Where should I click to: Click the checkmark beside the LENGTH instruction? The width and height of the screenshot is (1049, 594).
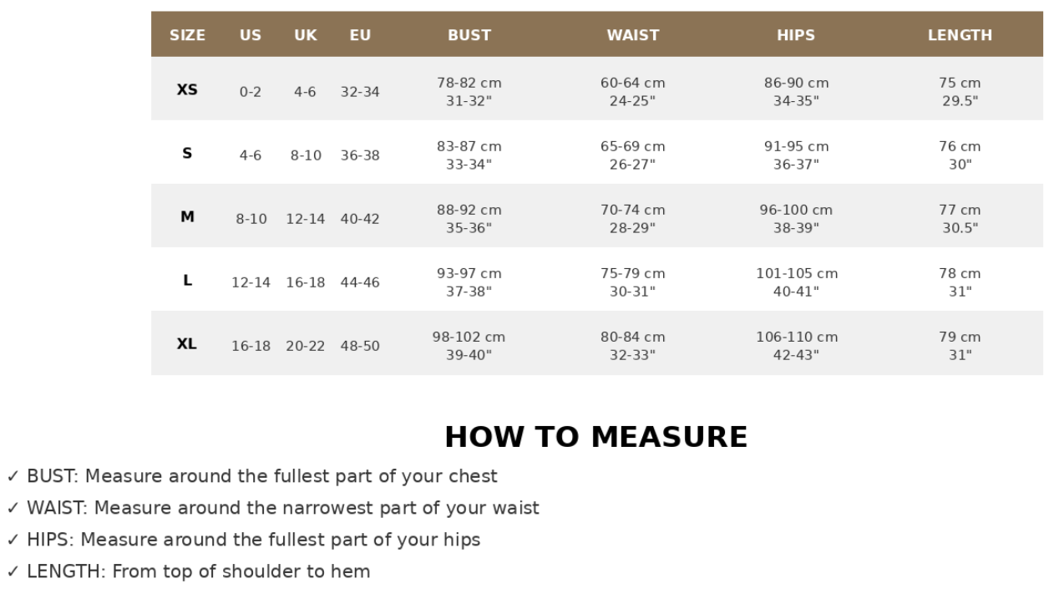[x=13, y=571]
